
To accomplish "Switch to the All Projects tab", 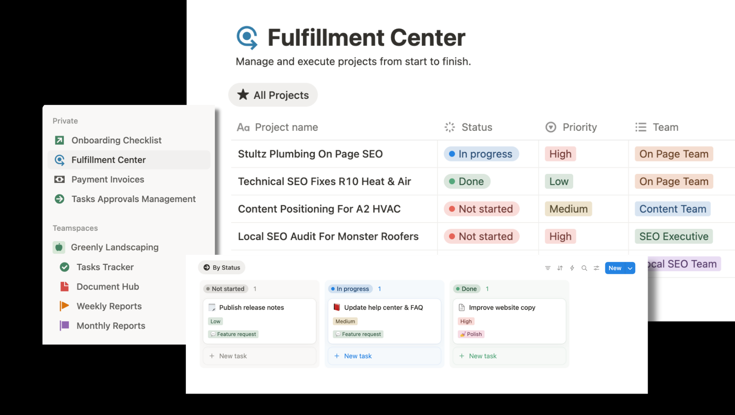I will pos(273,95).
